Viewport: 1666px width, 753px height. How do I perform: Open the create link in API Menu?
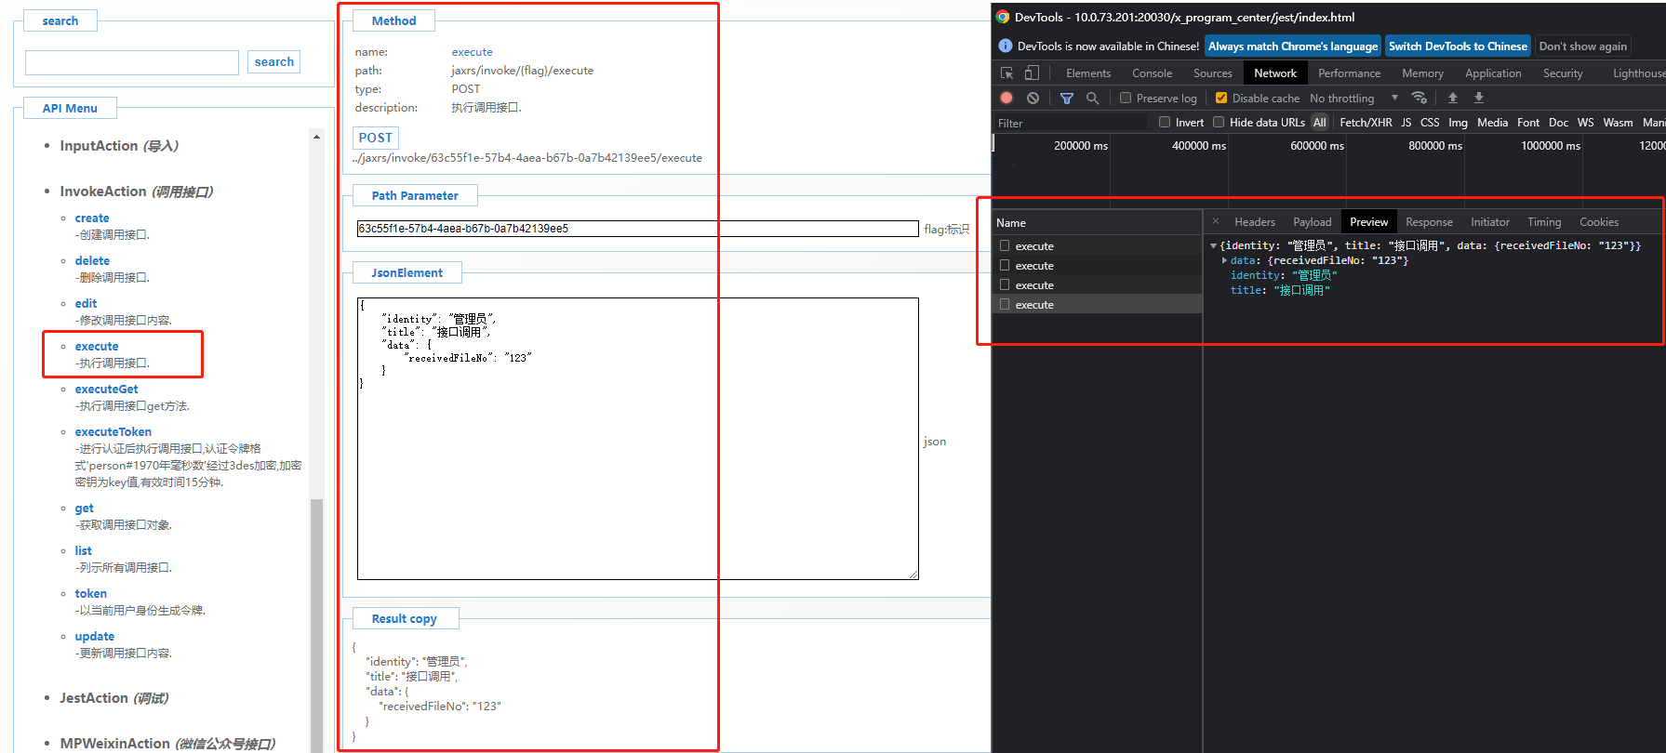(92, 218)
